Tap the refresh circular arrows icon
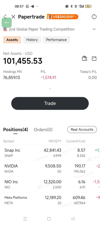Image resolution: width=100 pixels, height=225 pixels. [x=94, y=17]
